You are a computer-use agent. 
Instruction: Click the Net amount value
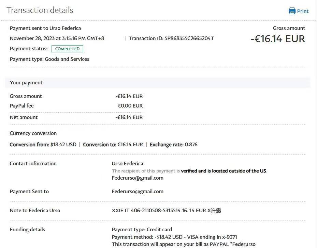coord(129,117)
